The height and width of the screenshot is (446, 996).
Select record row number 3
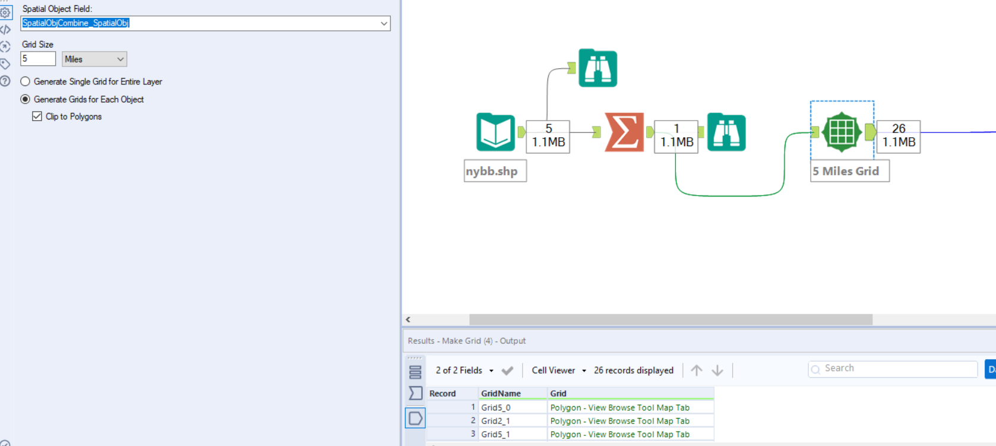pos(453,434)
